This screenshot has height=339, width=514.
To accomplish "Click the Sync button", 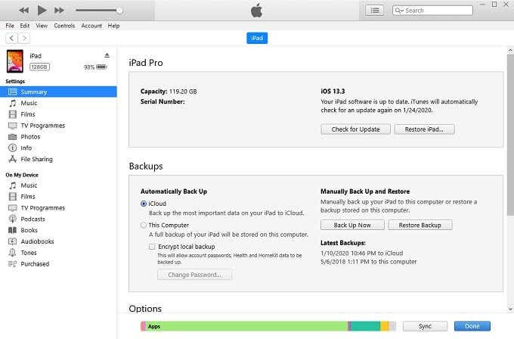I will tap(425, 326).
